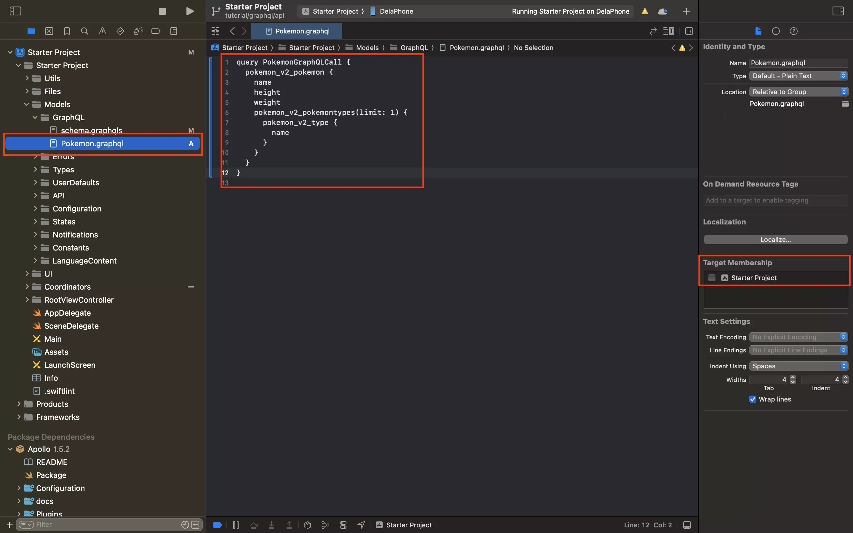
Task: Increase the Tab width stepper
Action: pos(793,377)
